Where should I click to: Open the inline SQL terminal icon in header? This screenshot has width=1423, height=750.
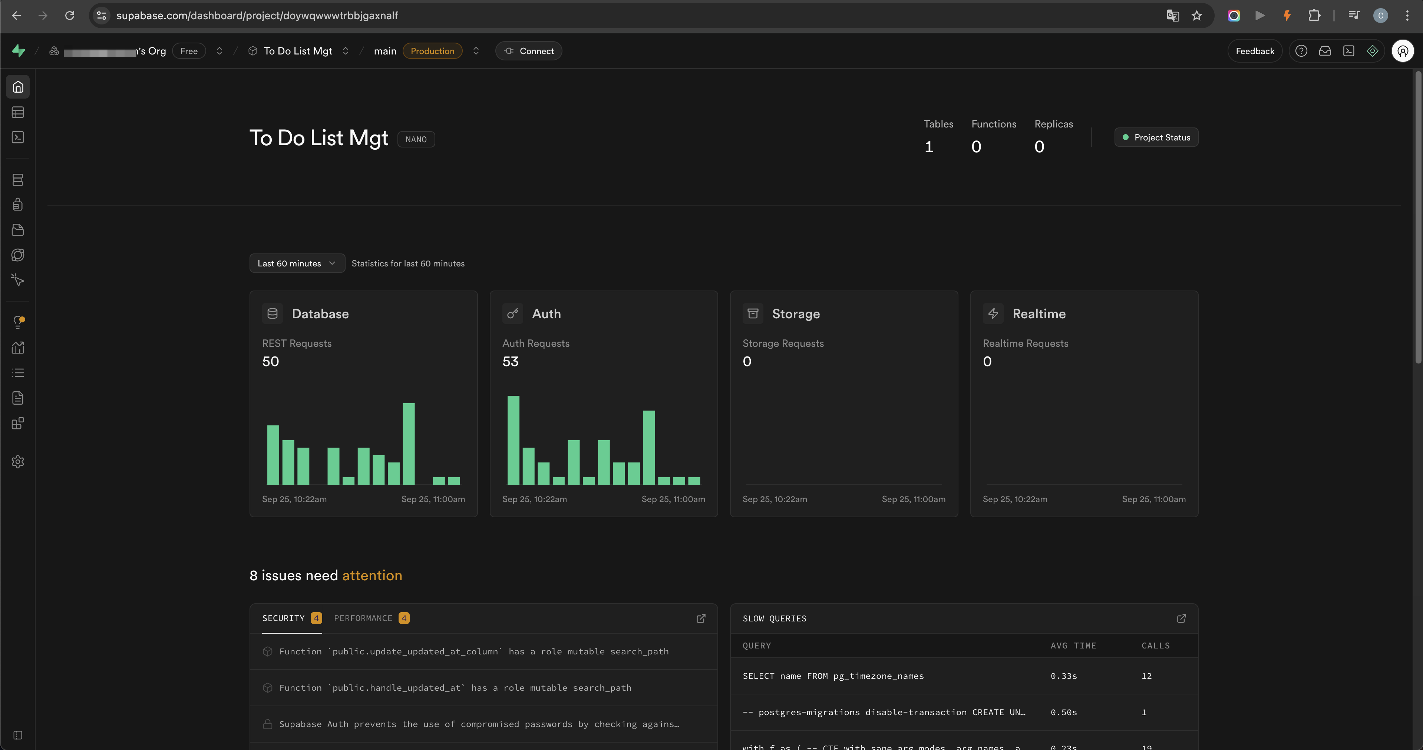[1348, 51]
